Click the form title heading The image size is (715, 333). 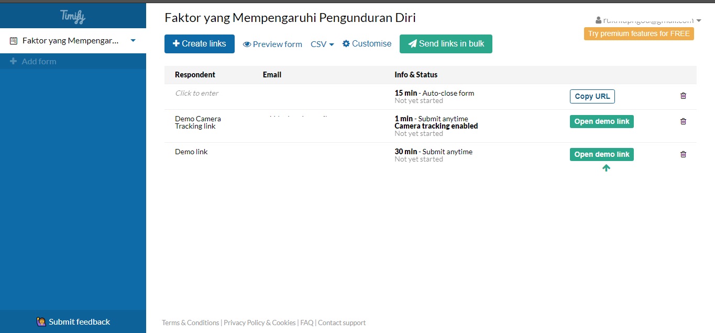pos(290,18)
